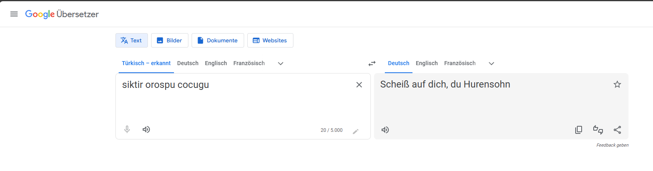Select Französisch as target language
Screen dimensions: 653x171
pyautogui.click(x=460, y=63)
